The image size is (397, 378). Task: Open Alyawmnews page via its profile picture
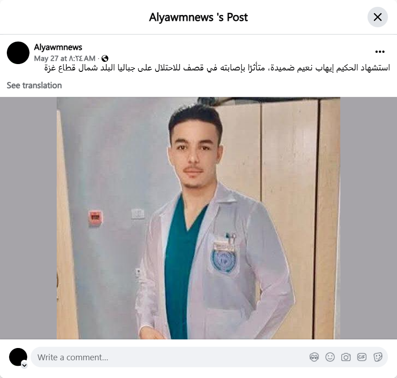pos(18,53)
